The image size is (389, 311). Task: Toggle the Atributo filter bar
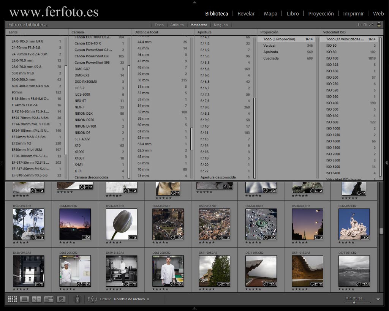point(177,25)
